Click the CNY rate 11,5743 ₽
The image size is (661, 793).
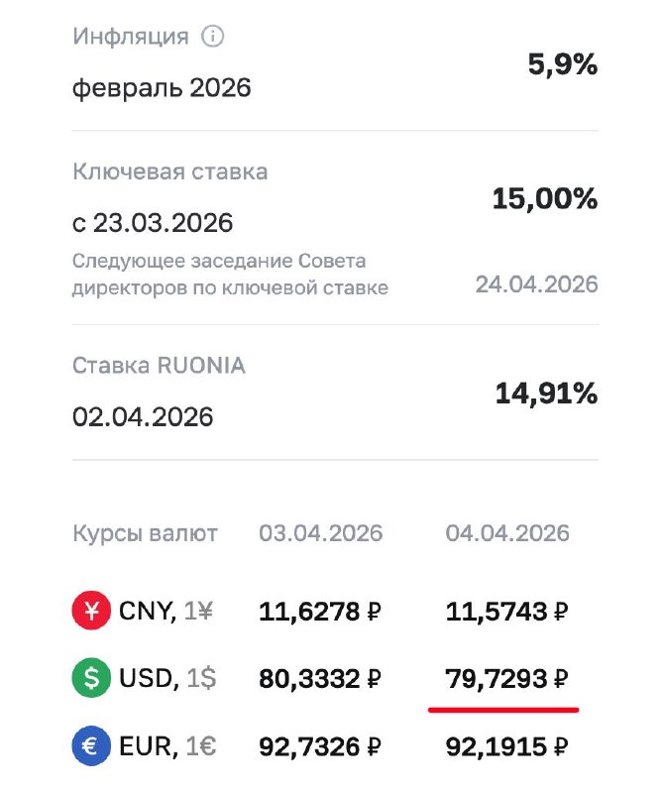click(506, 612)
